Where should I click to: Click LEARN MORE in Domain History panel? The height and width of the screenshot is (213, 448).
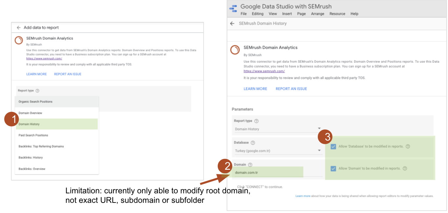point(255,89)
